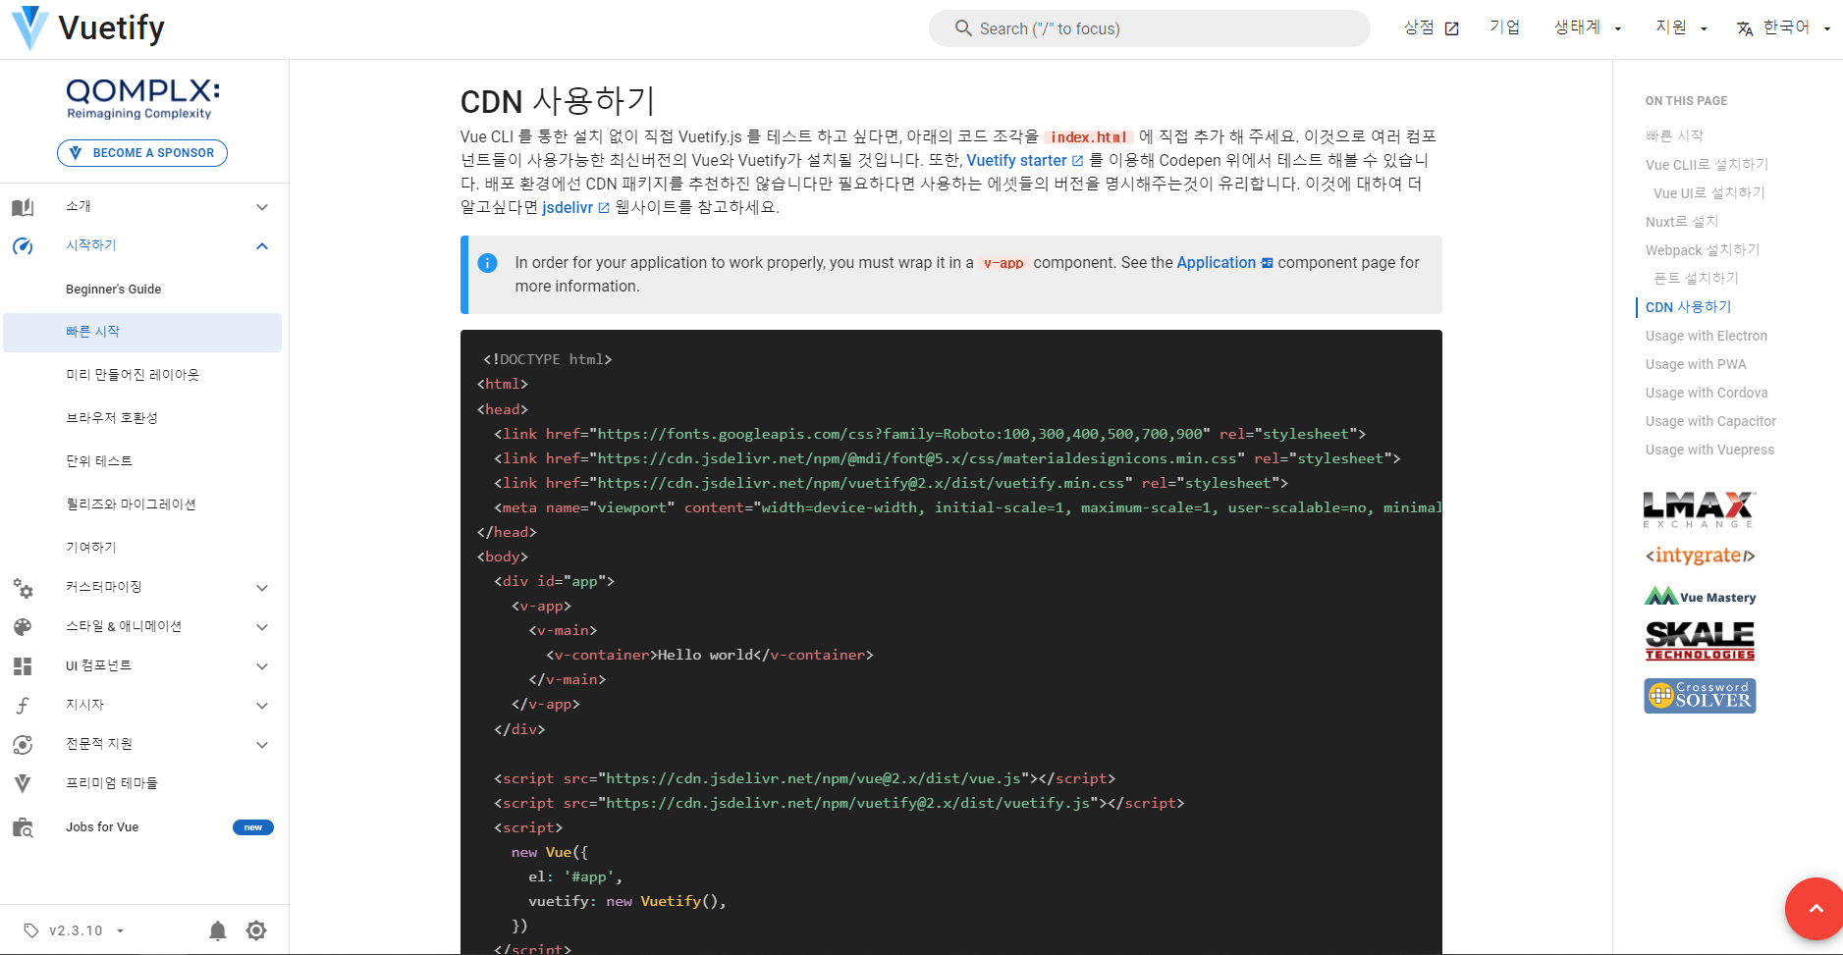Click the search magnifier icon
Viewport: 1843px width, 955px height.
click(x=963, y=28)
